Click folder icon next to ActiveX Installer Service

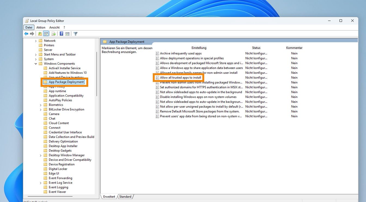[45, 68]
